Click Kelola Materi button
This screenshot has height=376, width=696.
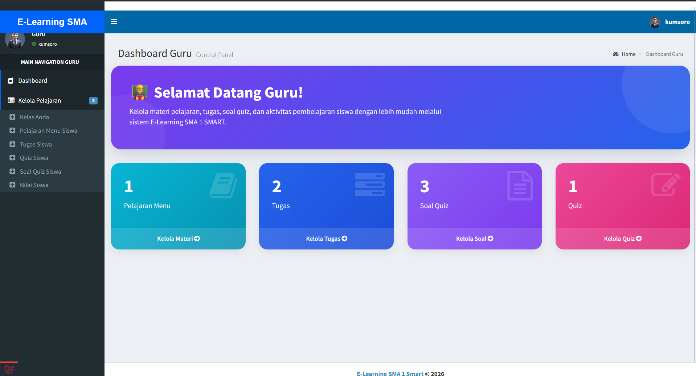[x=178, y=239]
